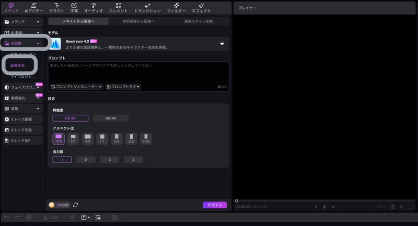Redo with the timeline redo arrow

pos(18,218)
